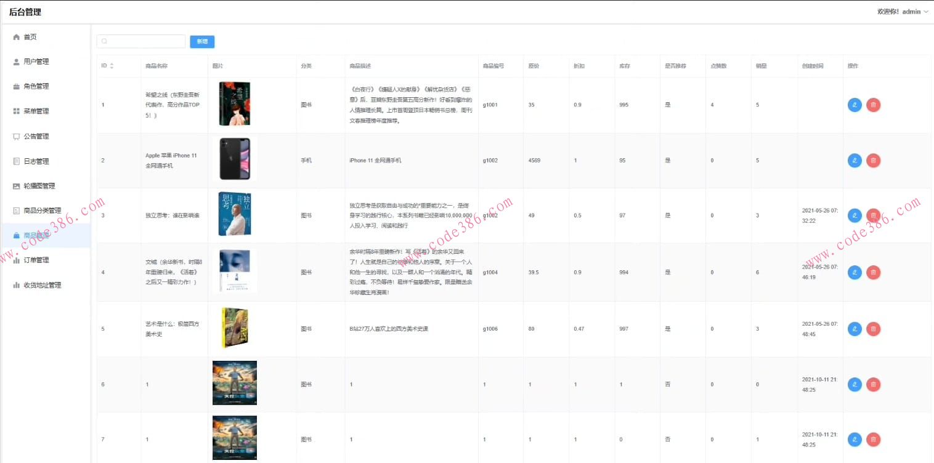Click the 创建时间 column header

(813, 66)
